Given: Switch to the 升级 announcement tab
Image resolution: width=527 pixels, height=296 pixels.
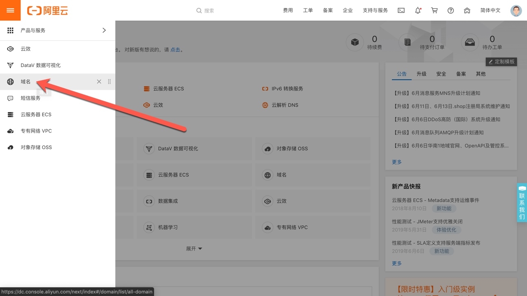Looking at the screenshot, I should coord(421,74).
